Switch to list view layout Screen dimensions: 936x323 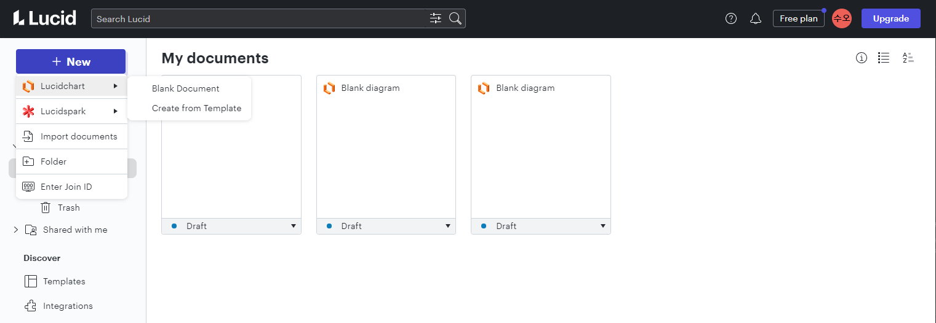pos(884,58)
